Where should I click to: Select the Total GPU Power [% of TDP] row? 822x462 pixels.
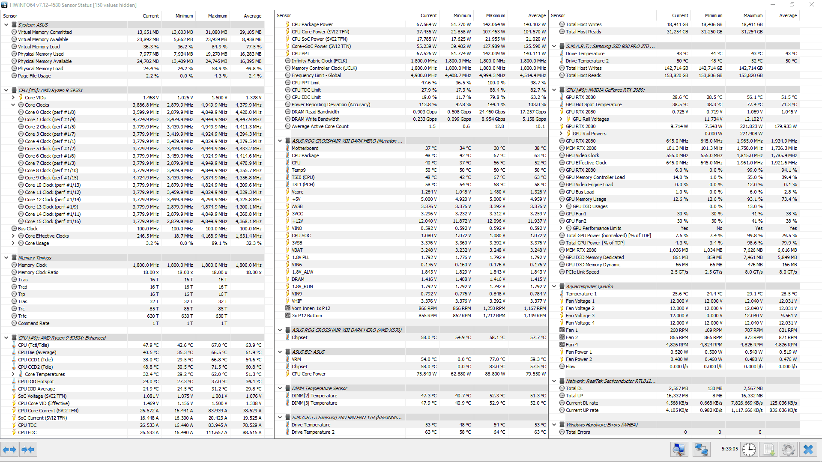coord(675,243)
